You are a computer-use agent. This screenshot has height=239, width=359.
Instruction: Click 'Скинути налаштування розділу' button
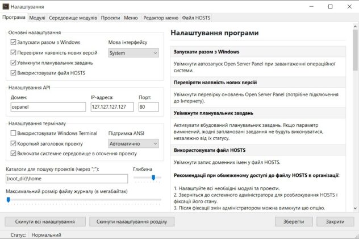pyautogui.click(x=132, y=221)
